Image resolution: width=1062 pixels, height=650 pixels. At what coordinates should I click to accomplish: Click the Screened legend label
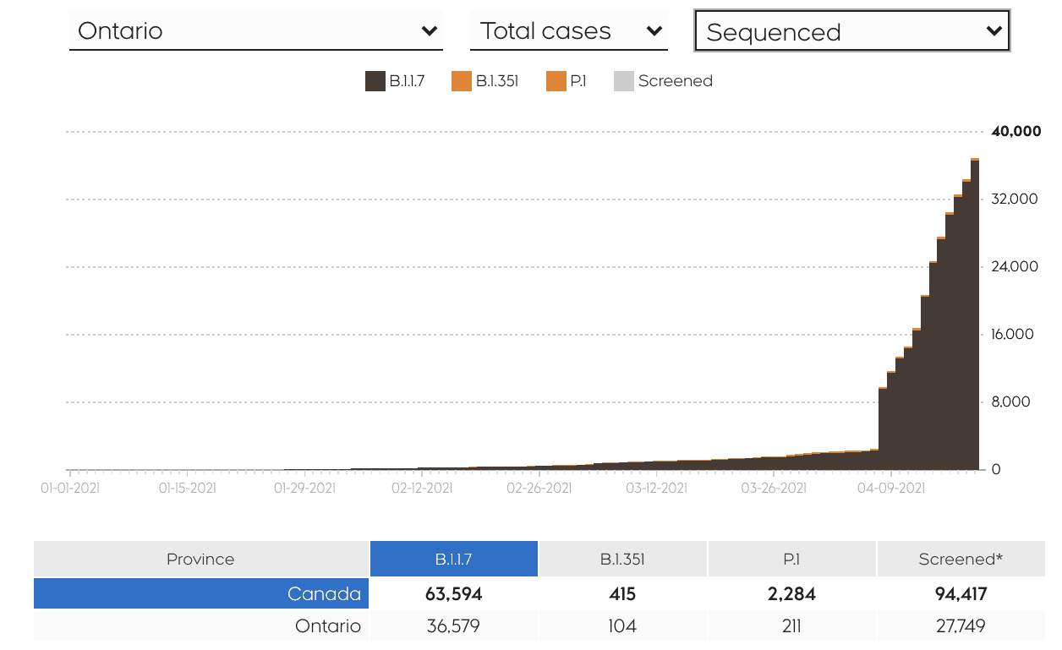tap(676, 81)
